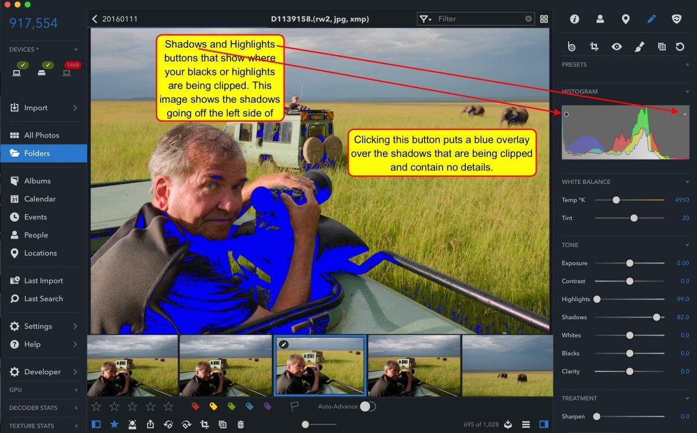Select the Crop tool in edit panel
This screenshot has width=697, height=433.
(594, 46)
